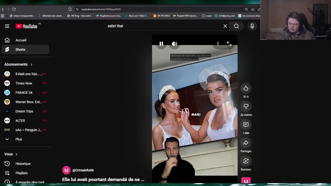Open browser zoom magnifier icon
Screen dimensions: 331x186
(x=246, y=9)
